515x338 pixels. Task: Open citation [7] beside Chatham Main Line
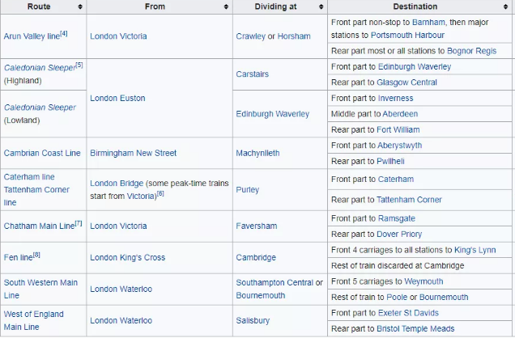tap(79, 223)
